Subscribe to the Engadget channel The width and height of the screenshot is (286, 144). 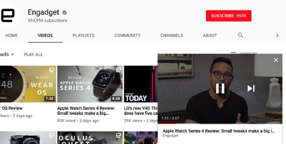click(x=228, y=16)
